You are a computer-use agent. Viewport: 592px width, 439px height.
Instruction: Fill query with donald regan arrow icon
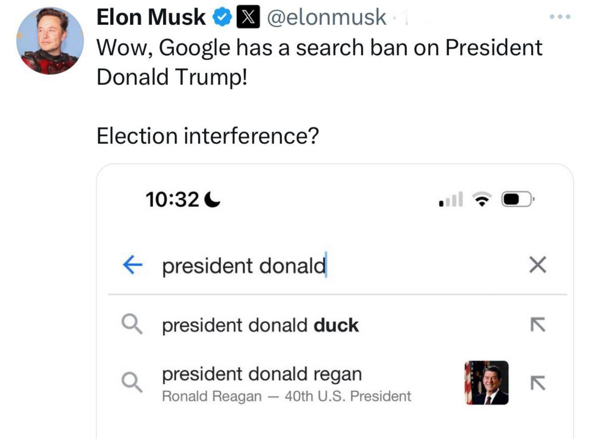pos(537,383)
